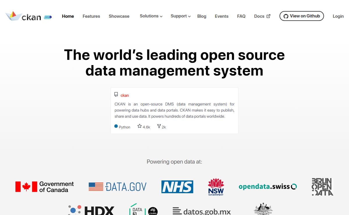Open the DATA.GOV logo

pos(117,187)
